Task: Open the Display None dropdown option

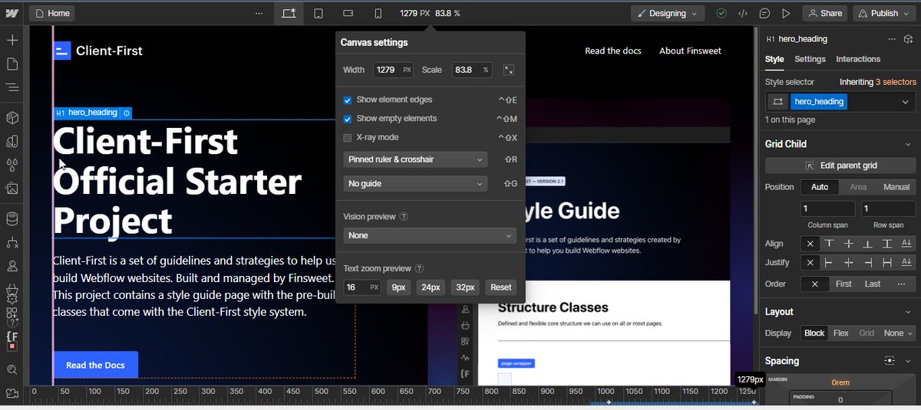Action: pyautogui.click(x=898, y=333)
